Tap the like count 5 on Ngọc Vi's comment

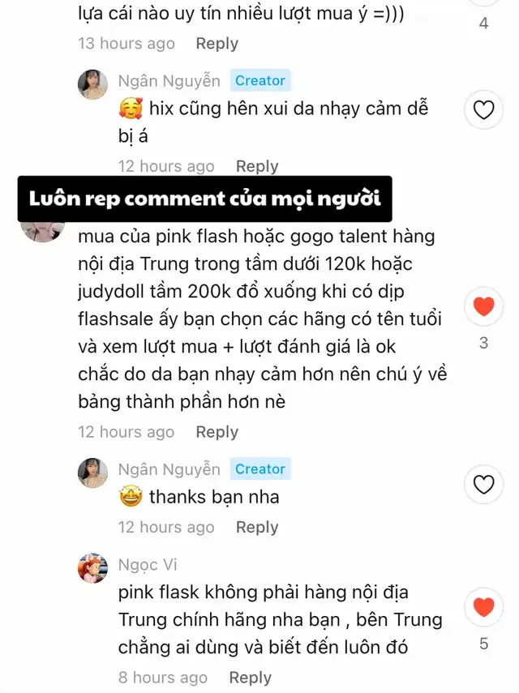483,644
